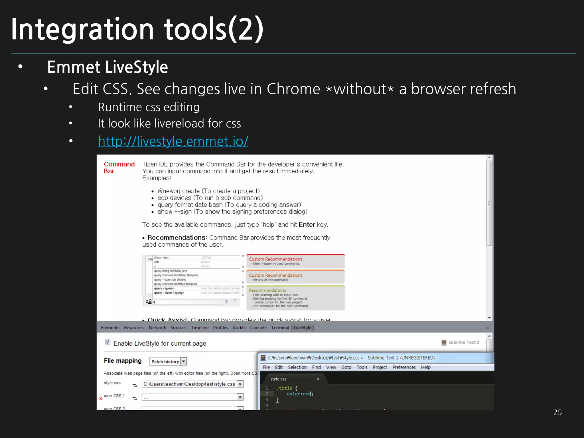Open the Project menu in Sublime Text
Image resolution: width=584 pixels, height=438 pixels.
pyautogui.click(x=380, y=367)
